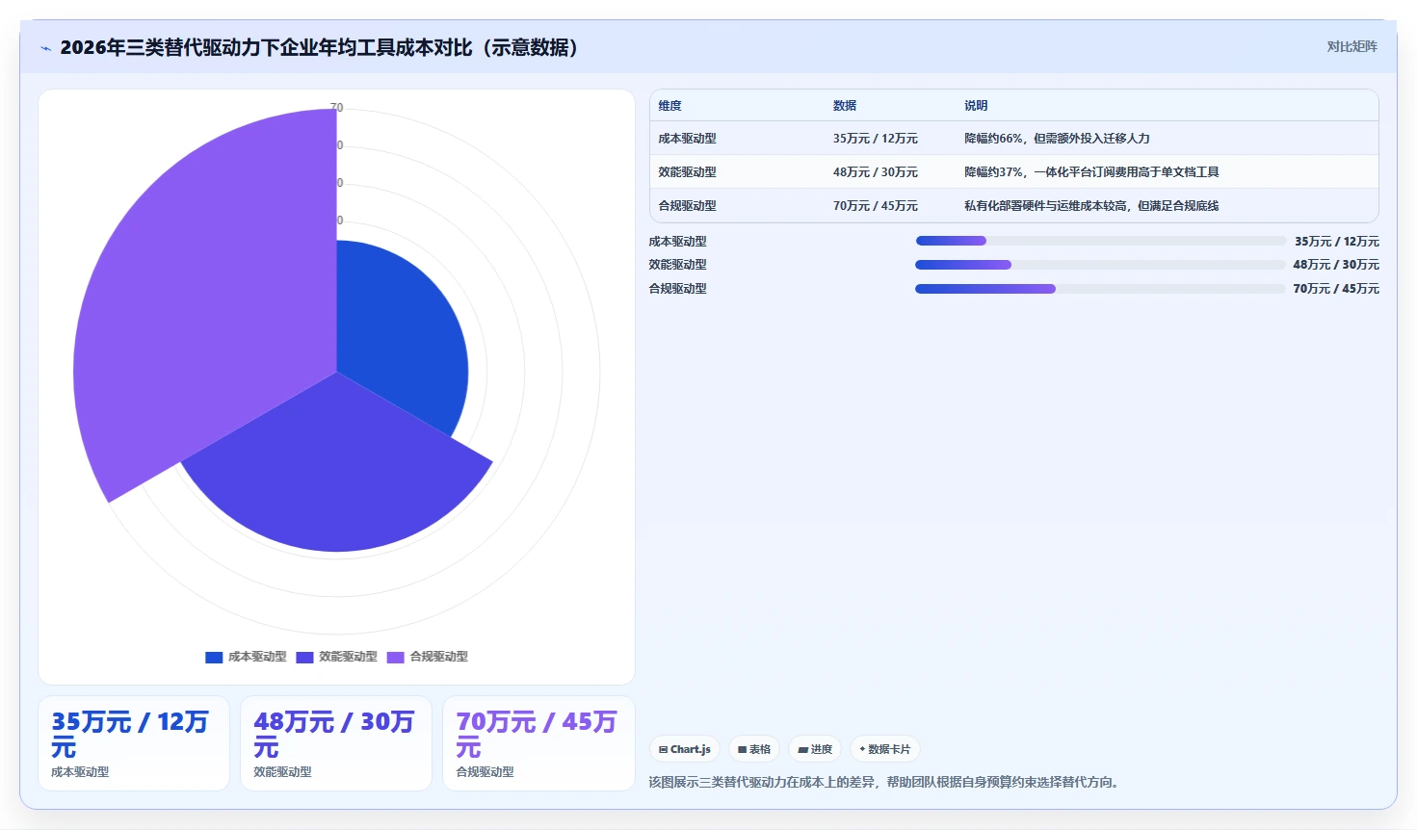Select the 进度 tag chip
Image resolution: width=1417 pixels, height=830 pixels.
click(815, 749)
